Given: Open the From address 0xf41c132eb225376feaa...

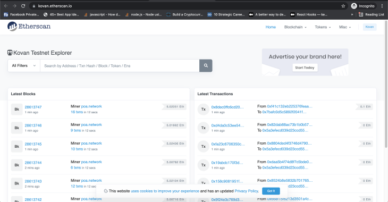Looking at the screenshot, I should pyautogui.click(x=290, y=106).
